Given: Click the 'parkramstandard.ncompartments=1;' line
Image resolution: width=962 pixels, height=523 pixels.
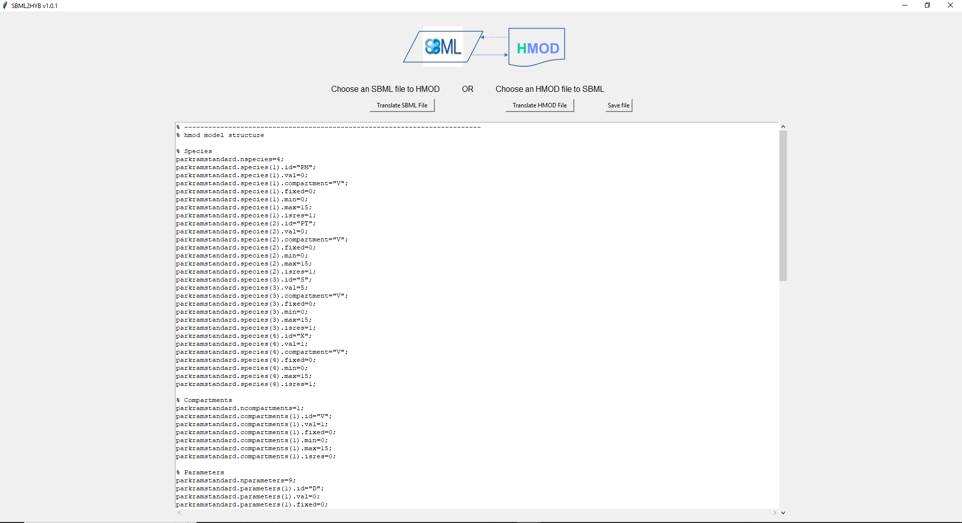Looking at the screenshot, I should 240,409.
